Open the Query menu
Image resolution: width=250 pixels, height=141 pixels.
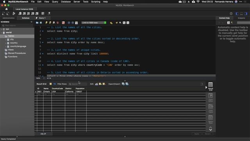pos(55,2)
